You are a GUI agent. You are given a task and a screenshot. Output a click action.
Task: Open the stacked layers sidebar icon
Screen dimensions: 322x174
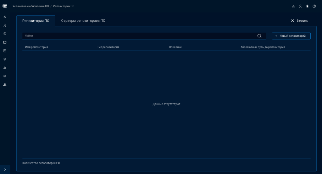click(5, 59)
